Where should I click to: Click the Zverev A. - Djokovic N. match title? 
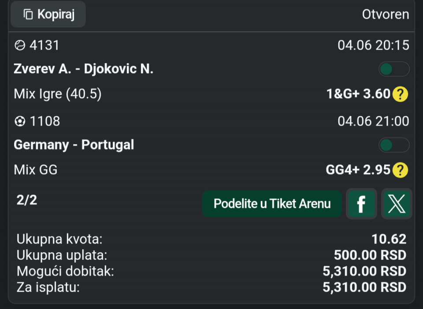point(83,69)
